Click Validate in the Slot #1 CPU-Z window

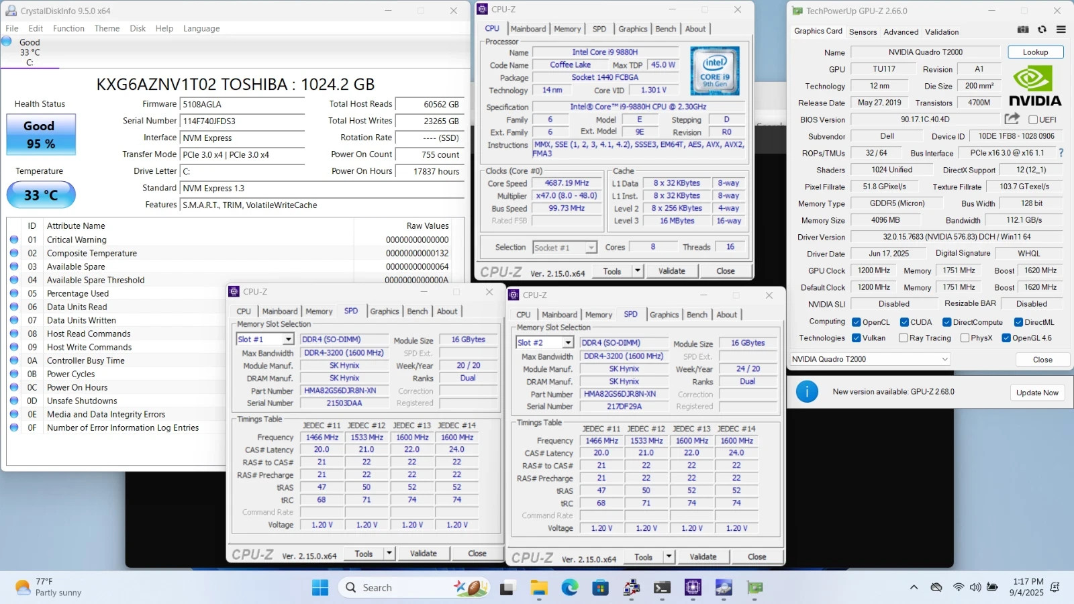(x=423, y=554)
